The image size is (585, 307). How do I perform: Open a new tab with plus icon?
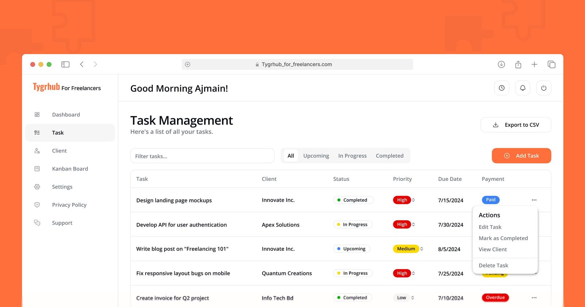pos(534,64)
